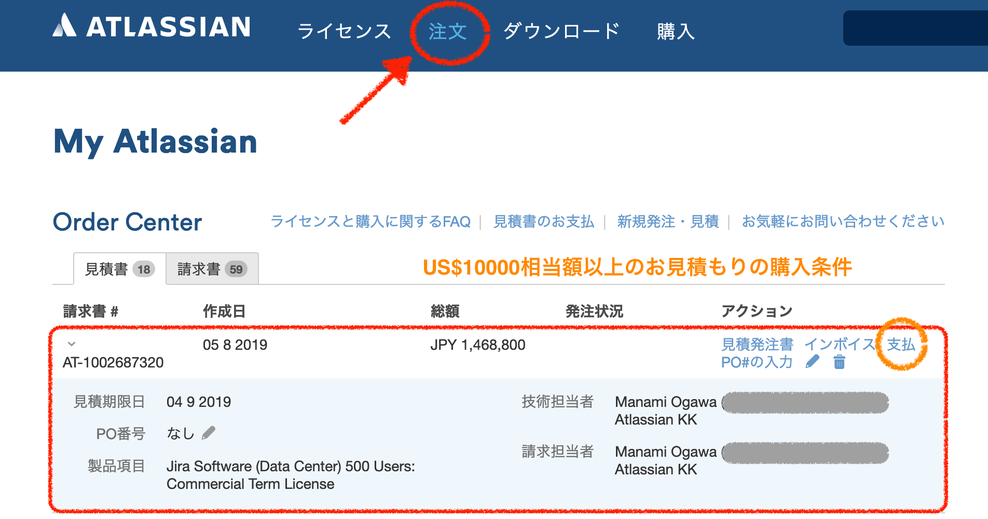Click the 作成日 column header
This screenshot has height=519, width=988.
(224, 311)
